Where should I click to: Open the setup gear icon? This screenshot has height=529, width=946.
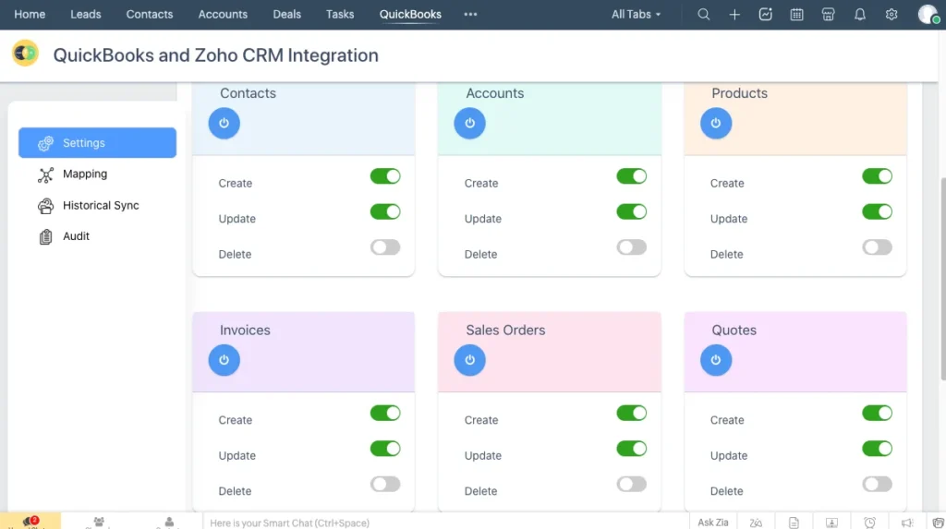coord(891,15)
